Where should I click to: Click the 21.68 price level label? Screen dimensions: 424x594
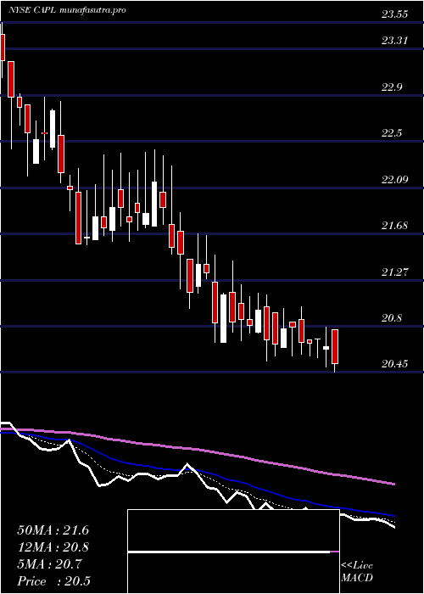point(395,226)
